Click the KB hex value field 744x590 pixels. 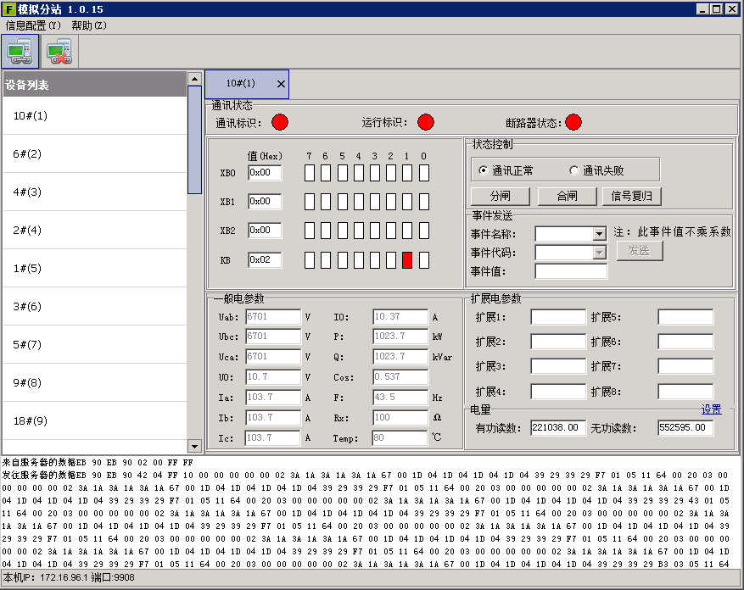265,260
